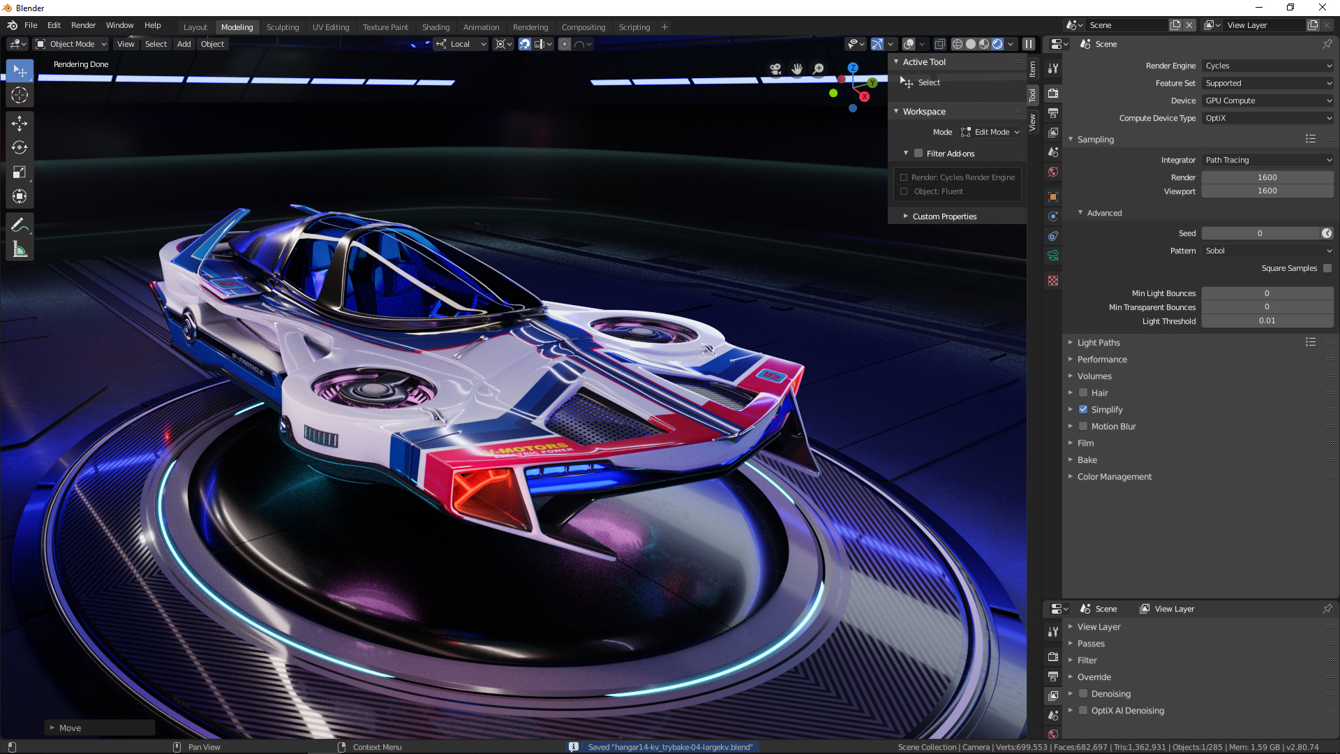
Task: Select the Measure tool icon
Action: [x=20, y=249]
